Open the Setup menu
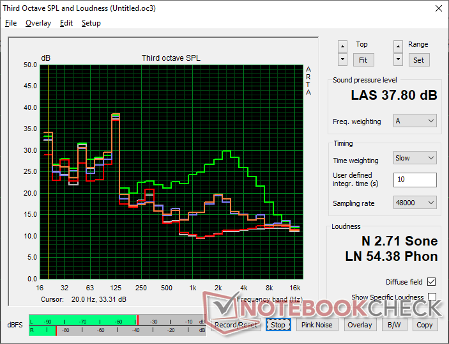 (x=91, y=23)
